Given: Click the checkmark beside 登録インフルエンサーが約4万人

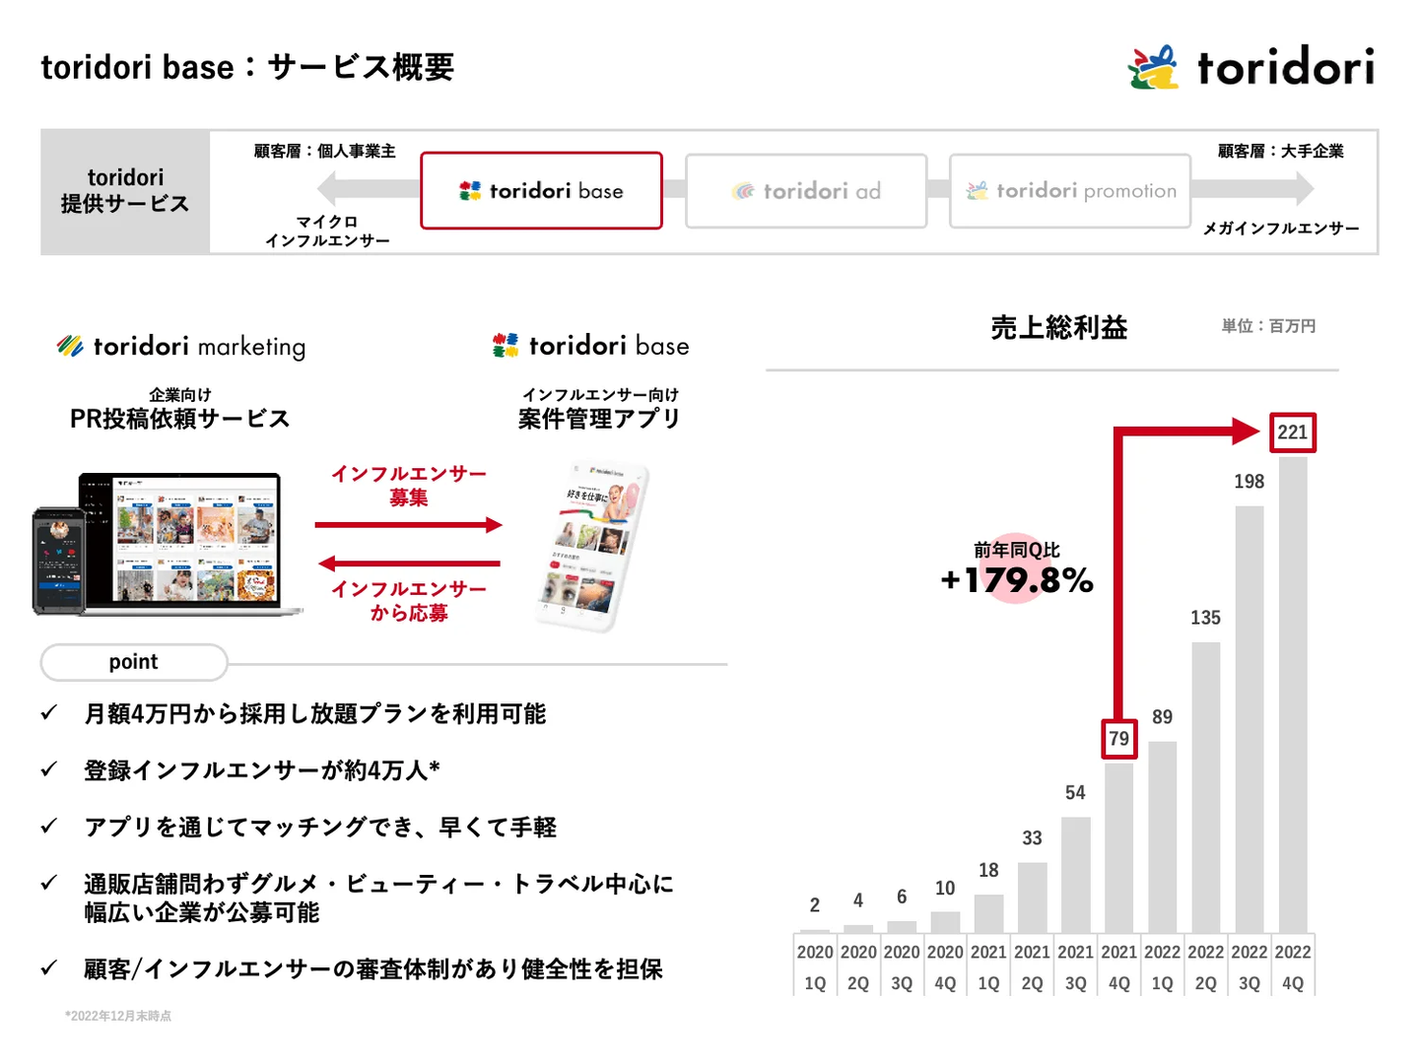Looking at the screenshot, I should [49, 769].
